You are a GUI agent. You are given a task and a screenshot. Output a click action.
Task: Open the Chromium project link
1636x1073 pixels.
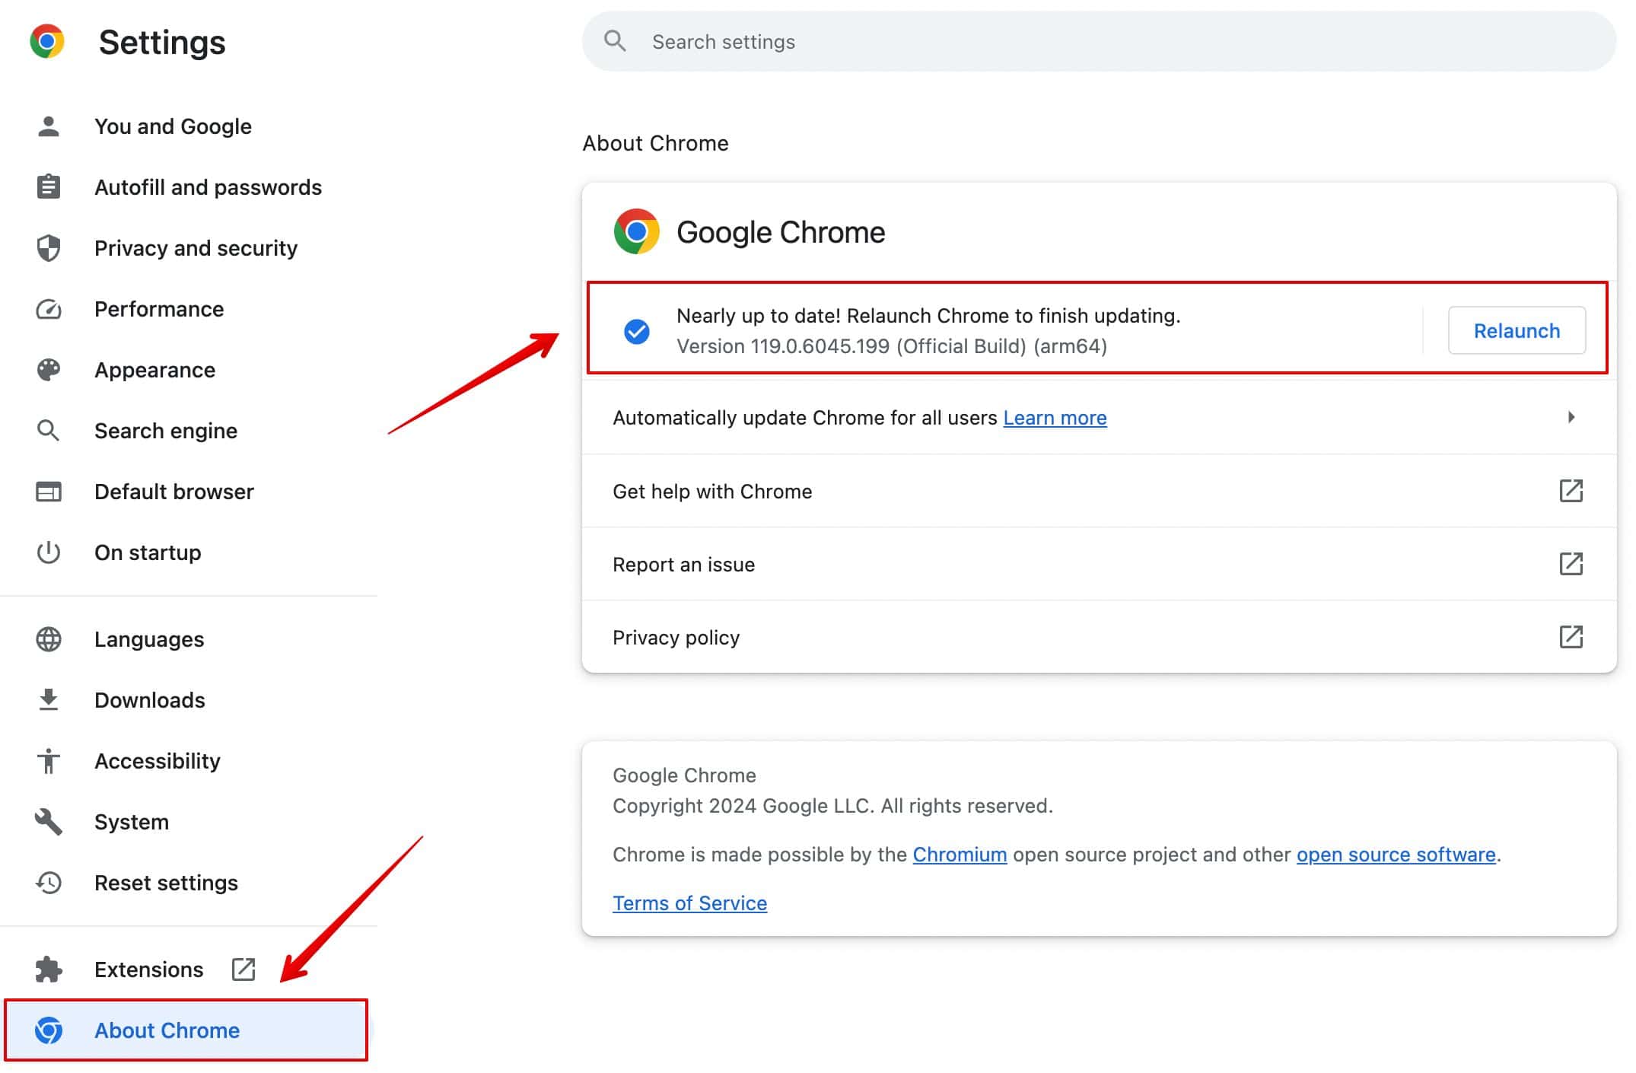(959, 855)
